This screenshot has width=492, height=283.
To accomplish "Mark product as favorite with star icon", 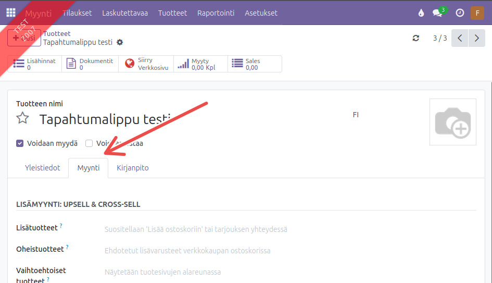I will (22, 118).
